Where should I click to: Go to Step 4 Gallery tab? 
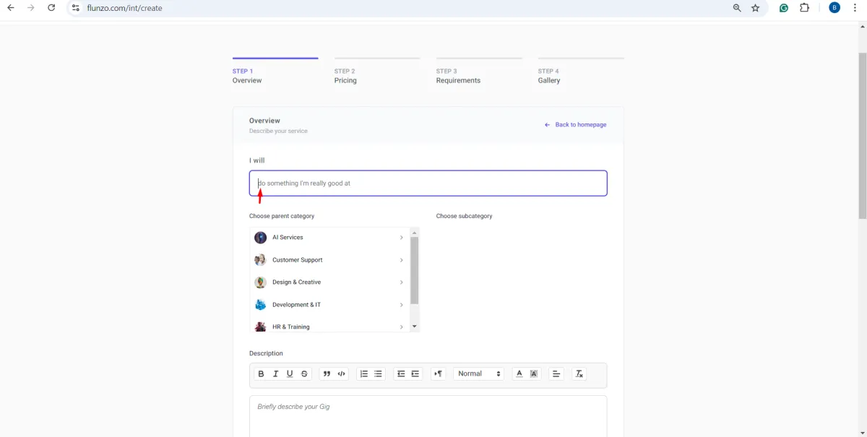[x=549, y=76]
